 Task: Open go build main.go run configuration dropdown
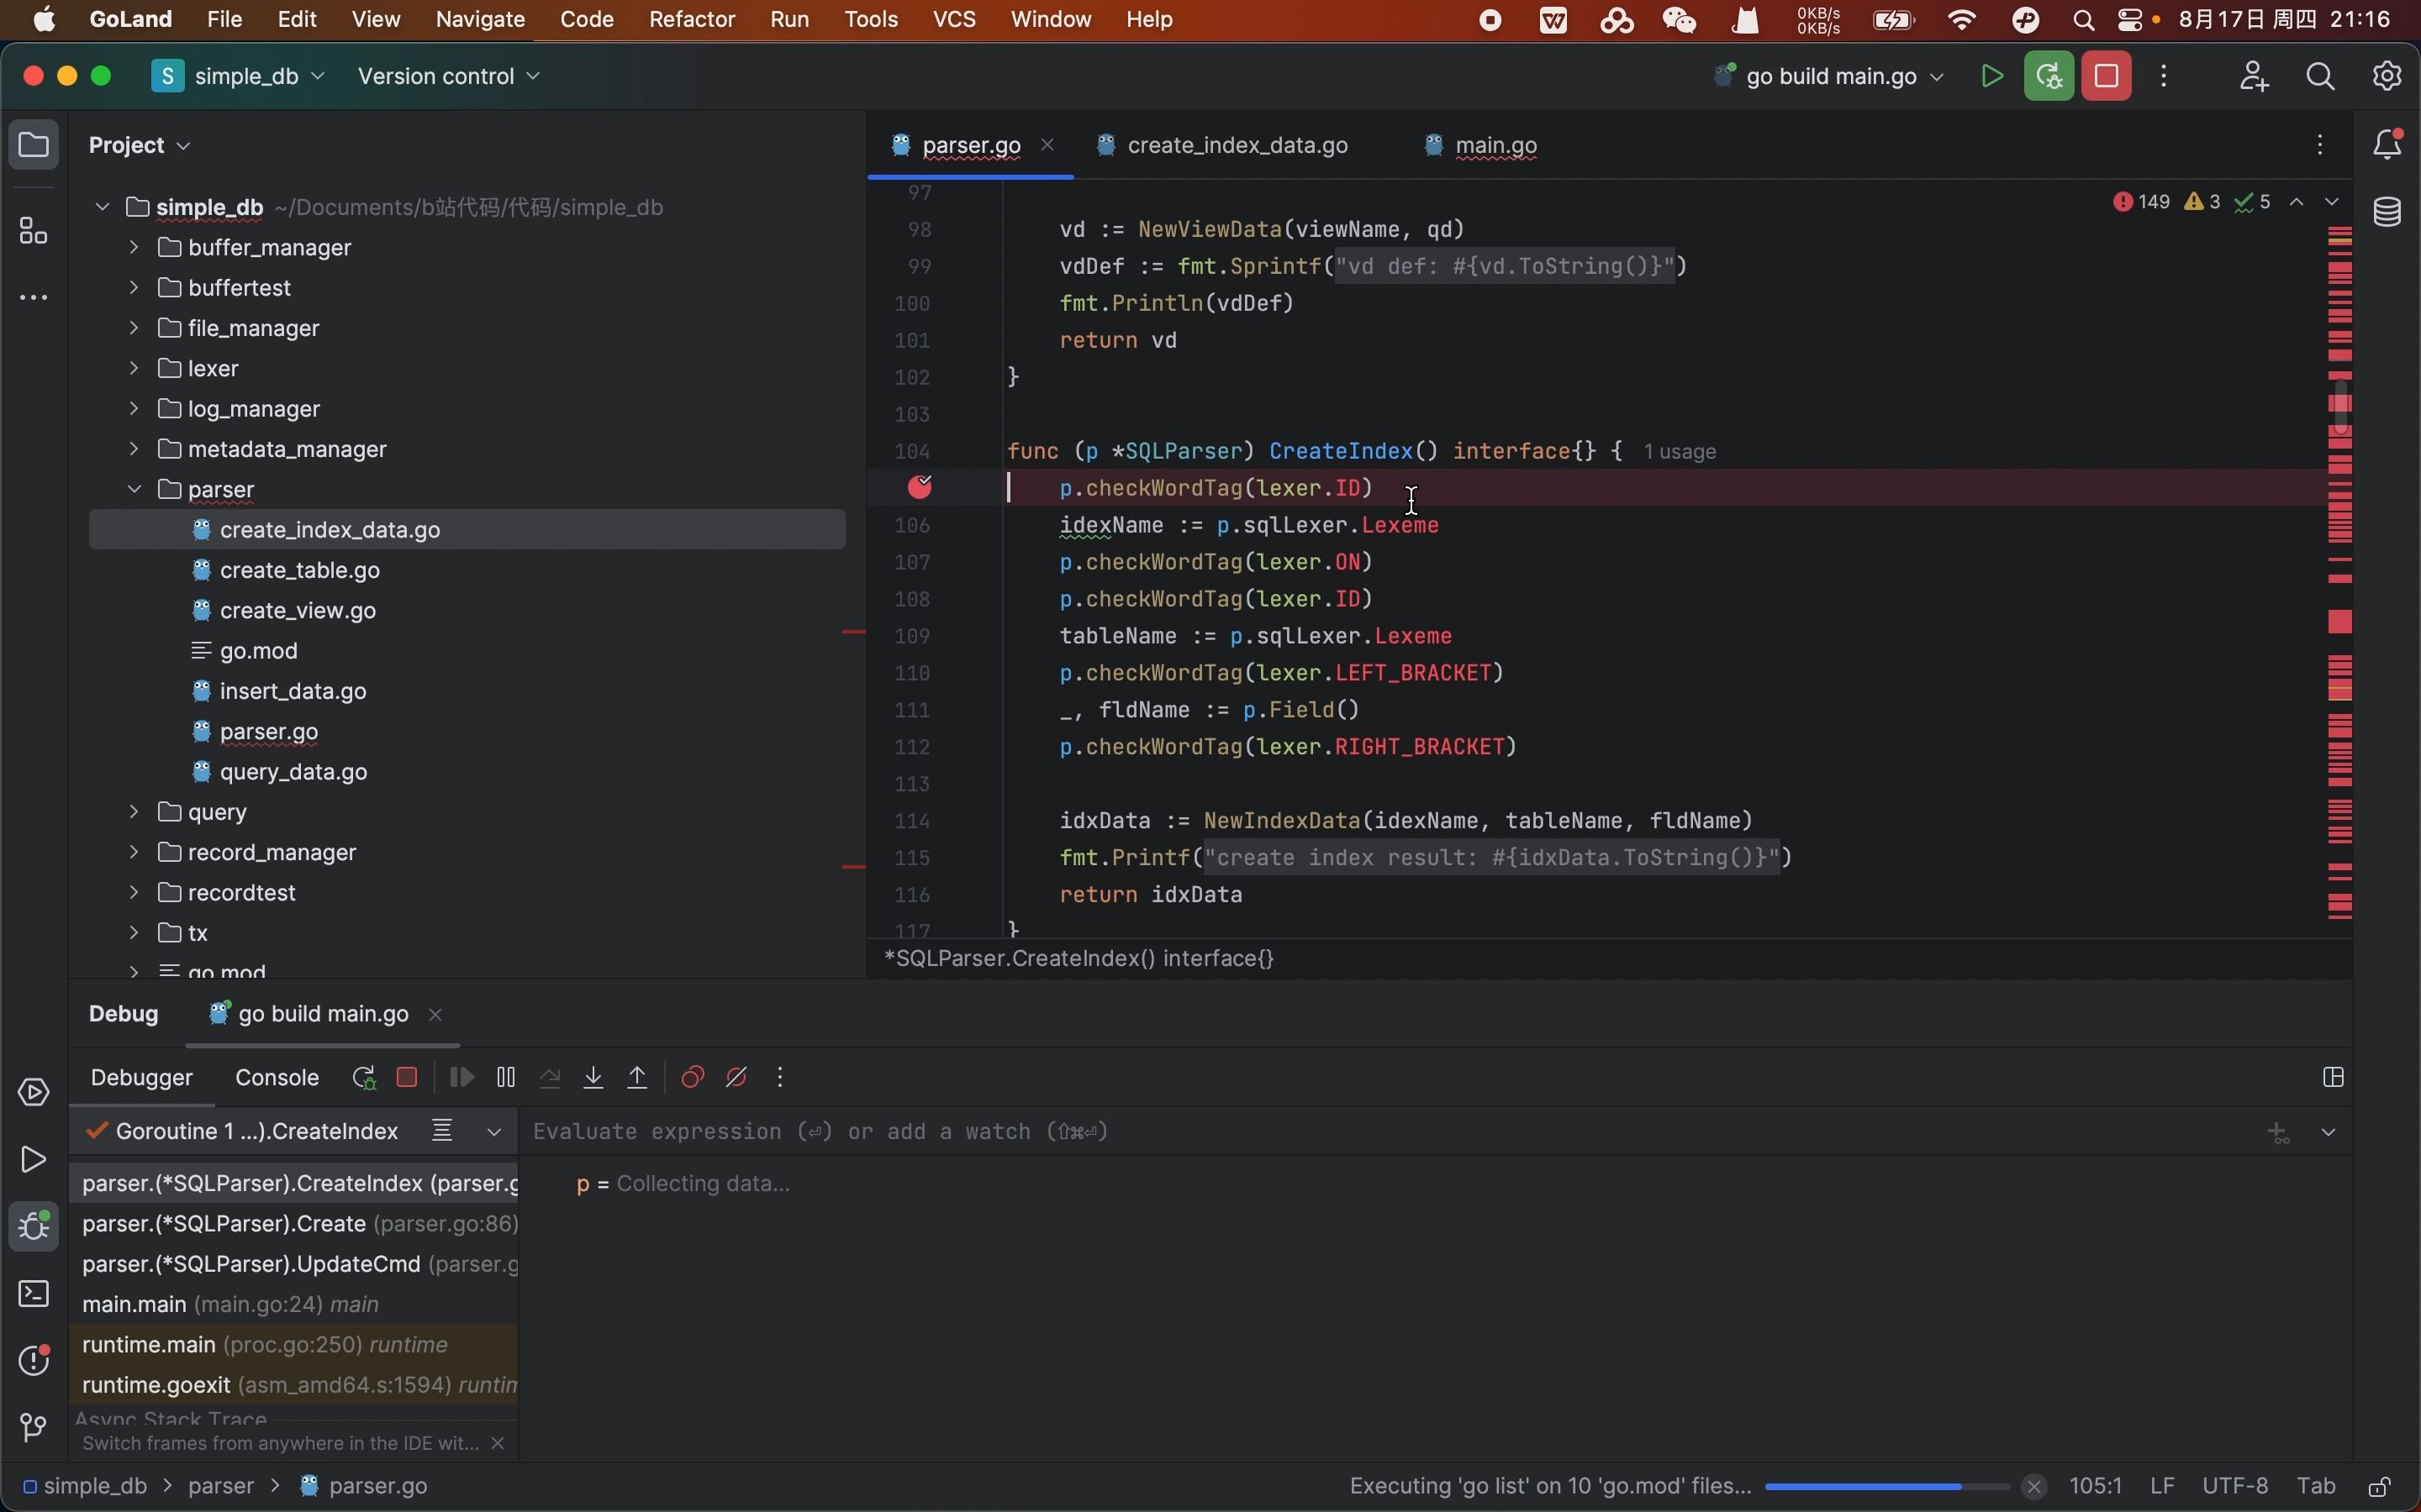pos(1833,77)
